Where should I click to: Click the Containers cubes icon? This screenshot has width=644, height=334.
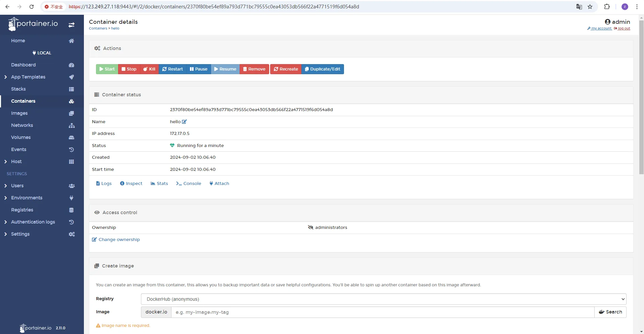71,101
